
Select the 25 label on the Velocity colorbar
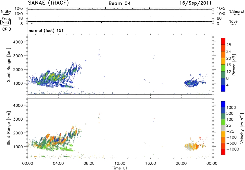(x=228, y=125)
